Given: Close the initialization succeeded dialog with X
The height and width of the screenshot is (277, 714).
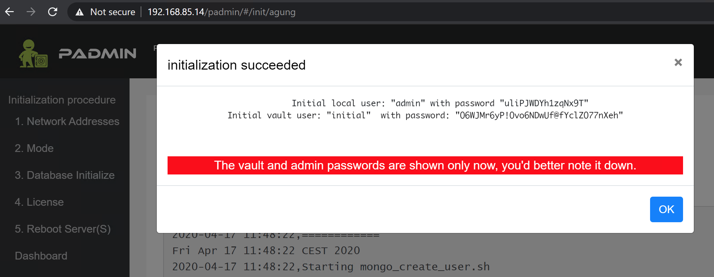Looking at the screenshot, I should click(x=678, y=63).
